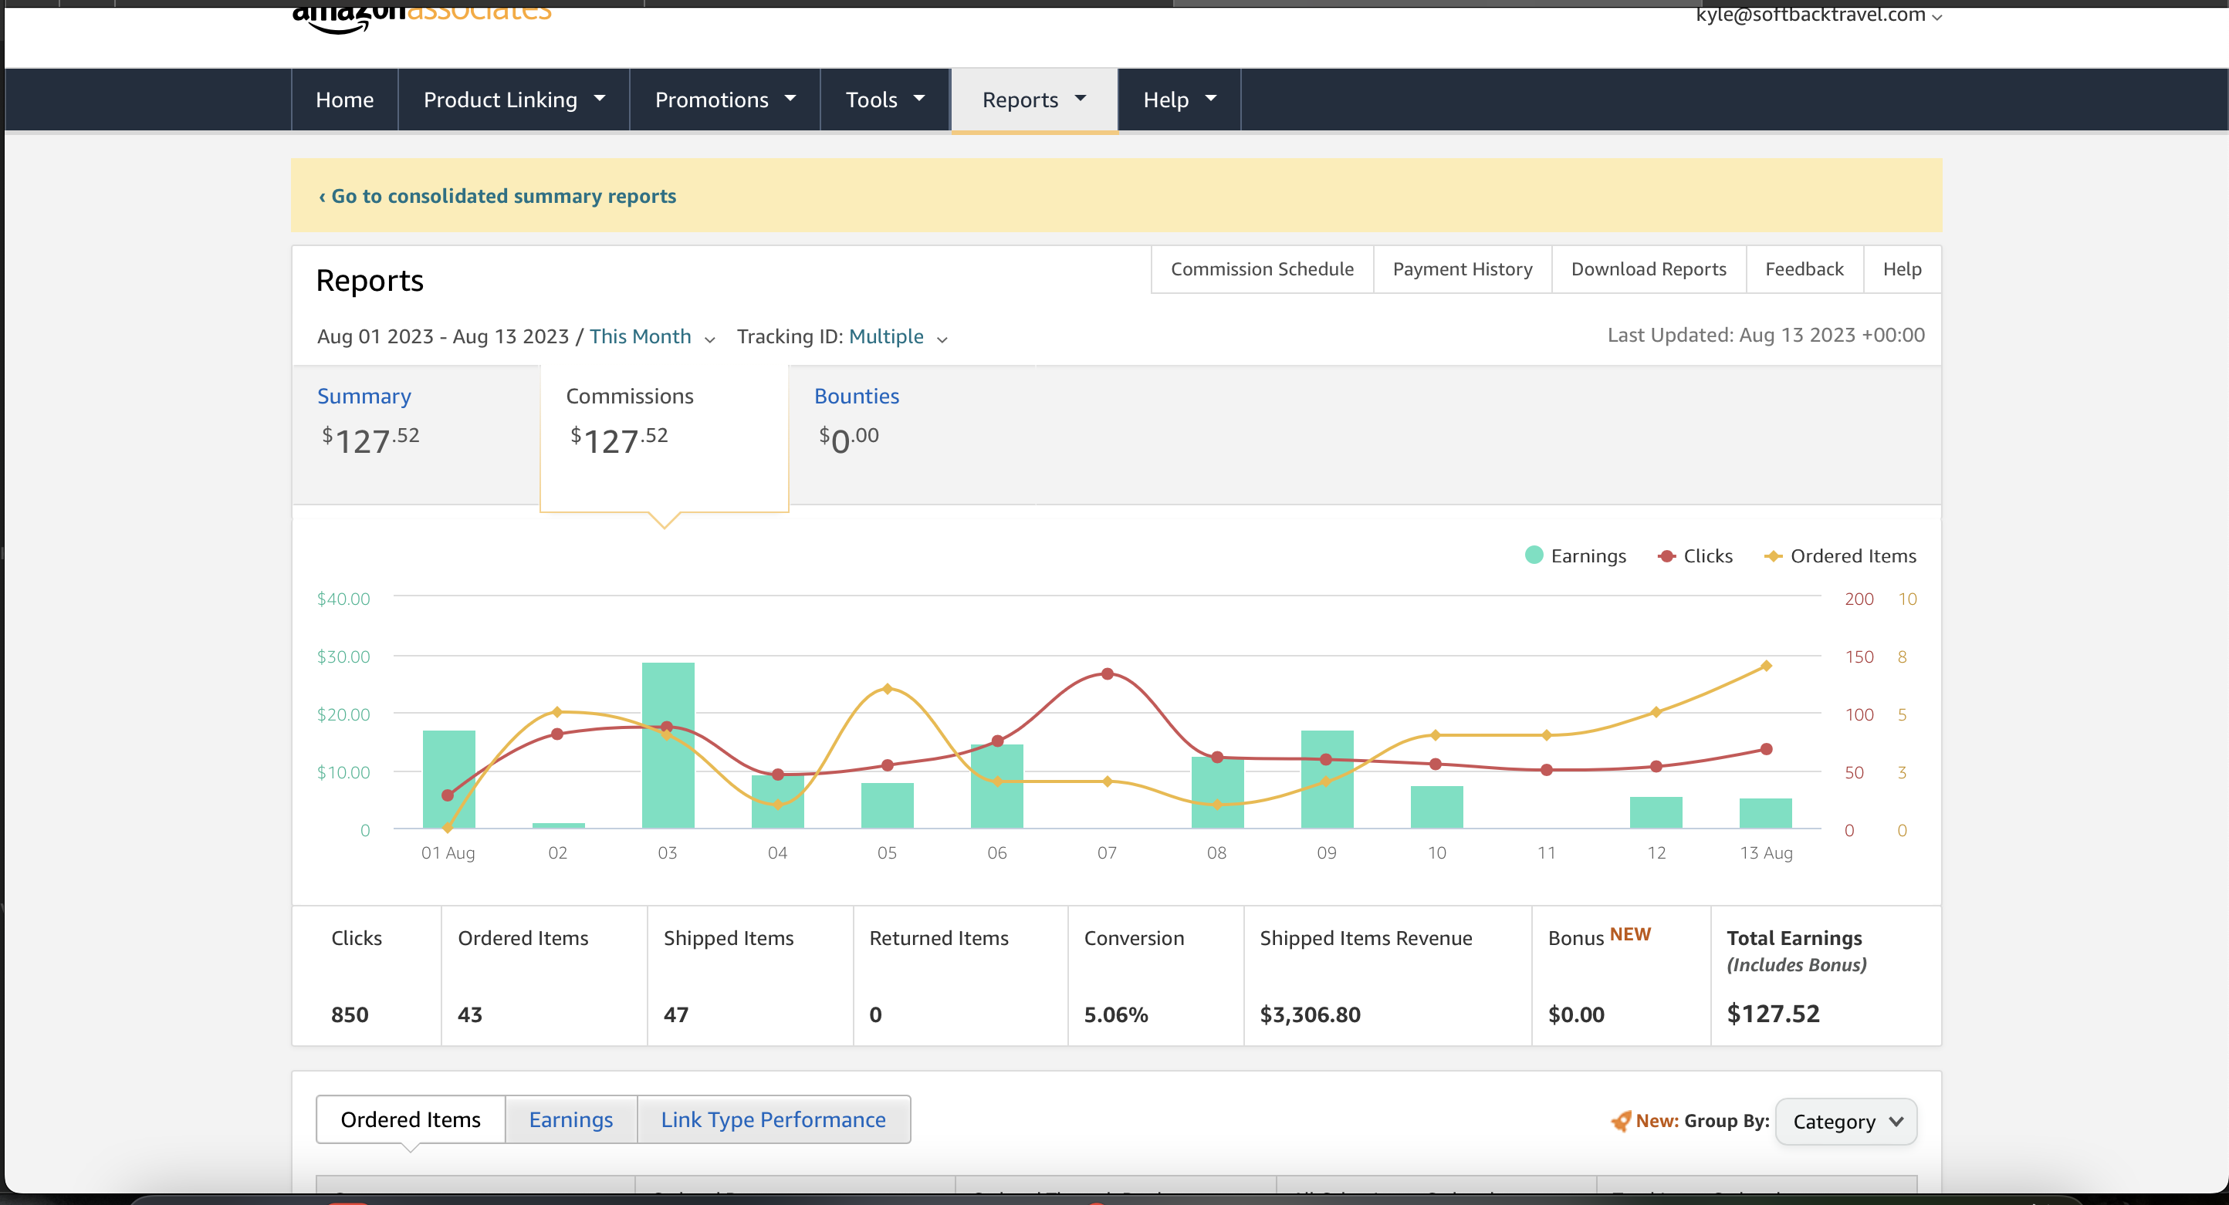The height and width of the screenshot is (1205, 2229).
Task: Open the Tools menu
Action: [885, 100]
